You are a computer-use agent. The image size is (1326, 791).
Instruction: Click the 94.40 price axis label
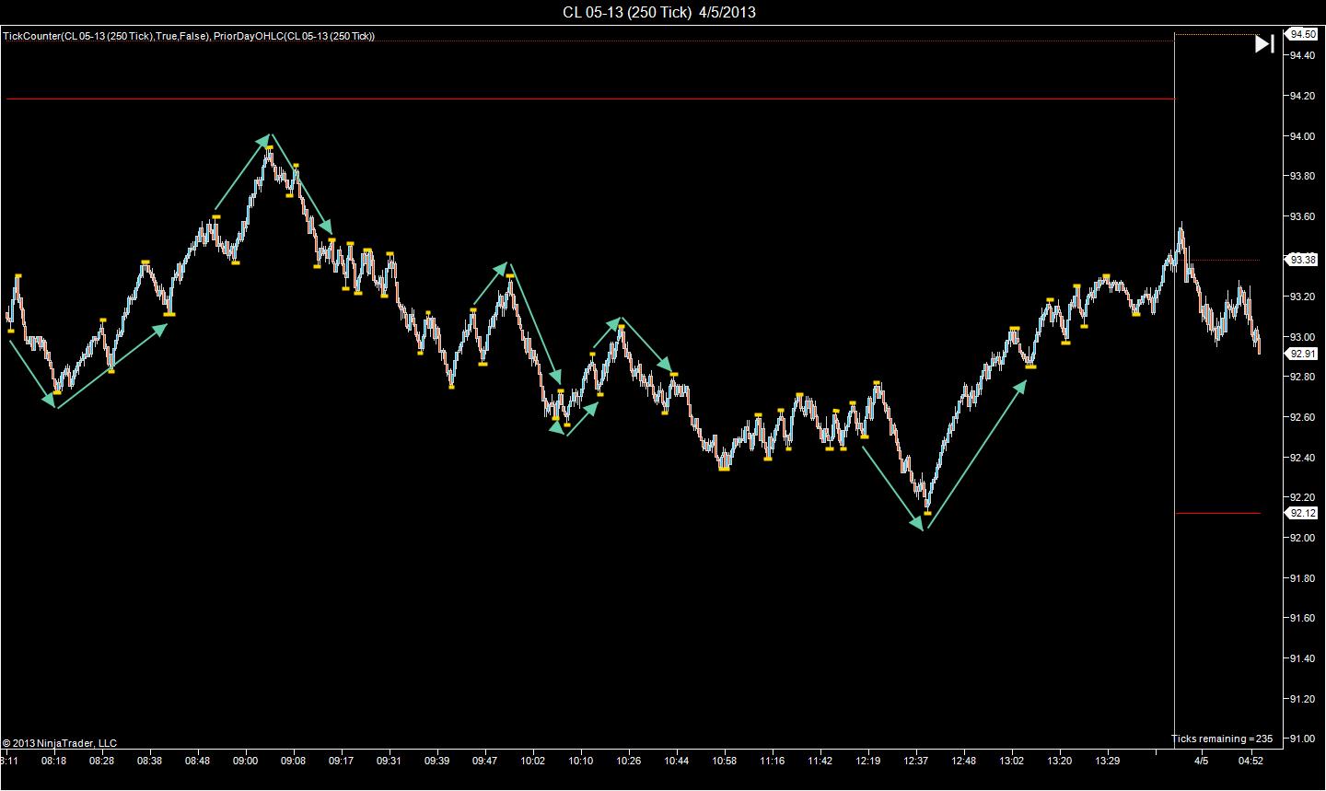click(1302, 56)
